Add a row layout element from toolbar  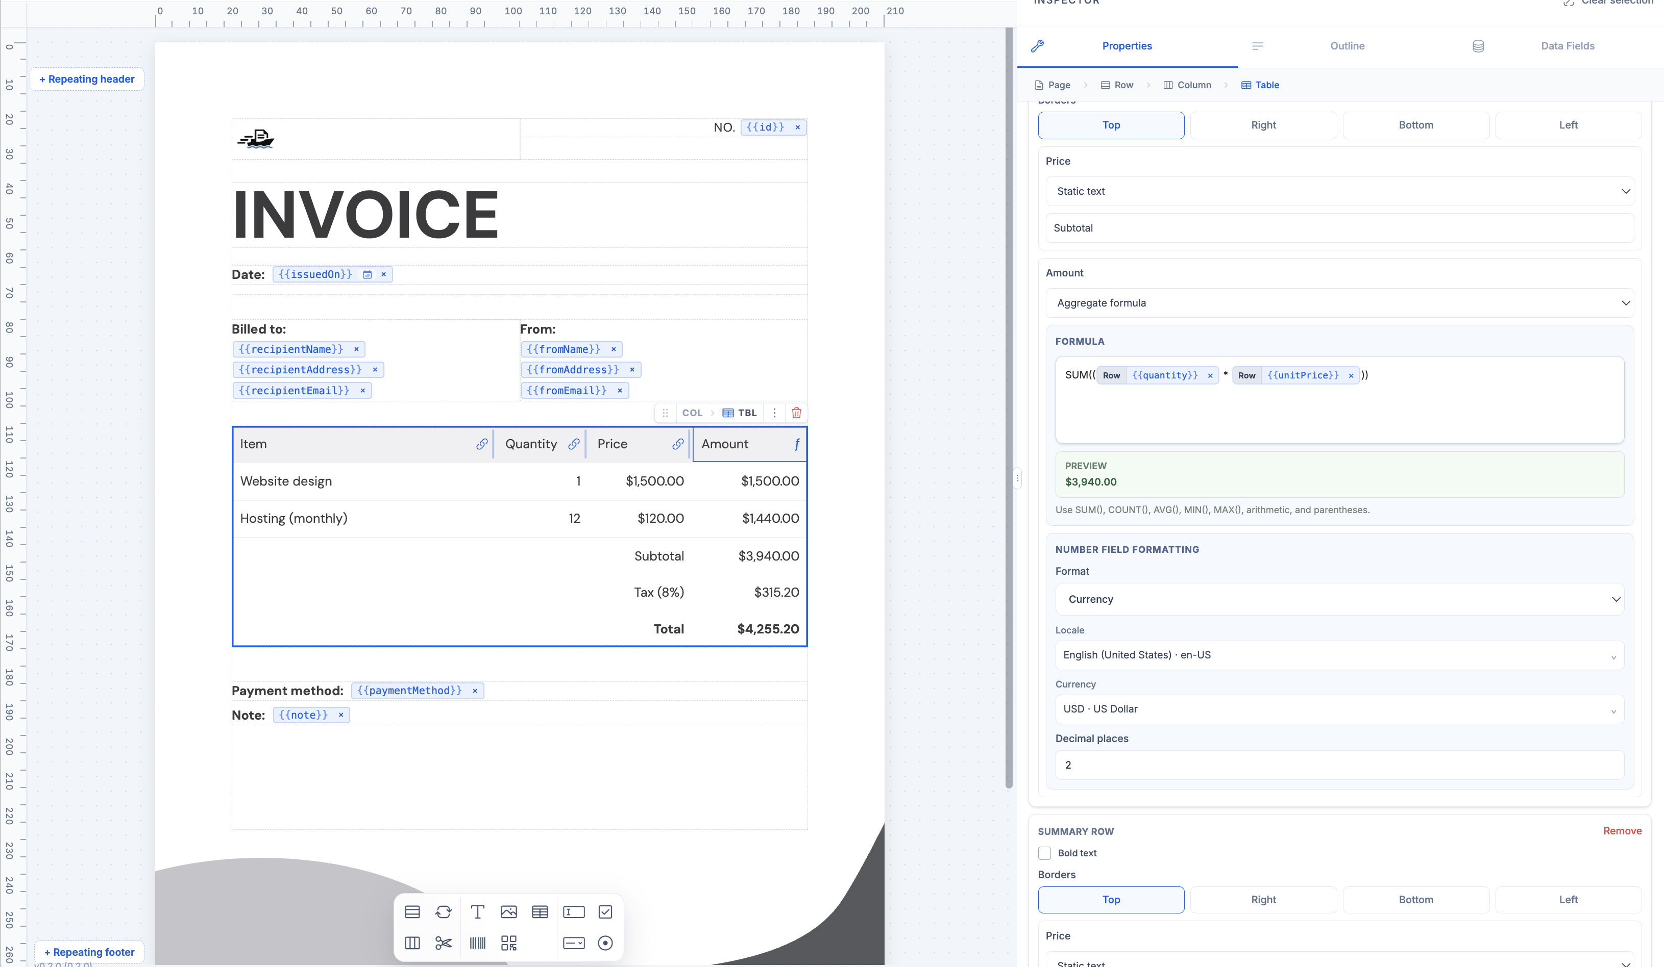click(412, 911)
